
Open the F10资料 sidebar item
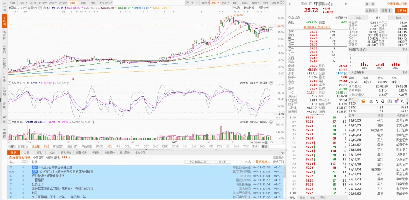click(4, 35)
